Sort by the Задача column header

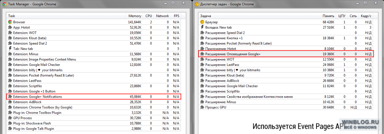click(x=259, y=16)
